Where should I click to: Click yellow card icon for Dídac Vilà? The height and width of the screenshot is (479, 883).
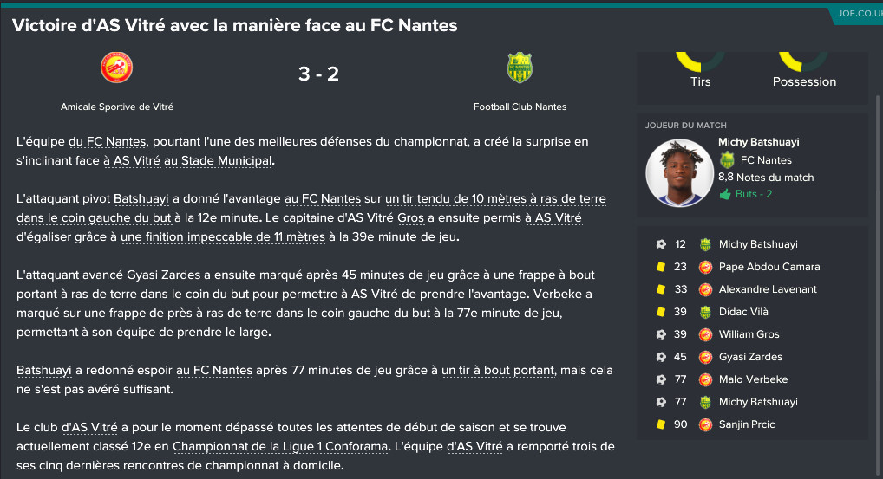point(661,312)
